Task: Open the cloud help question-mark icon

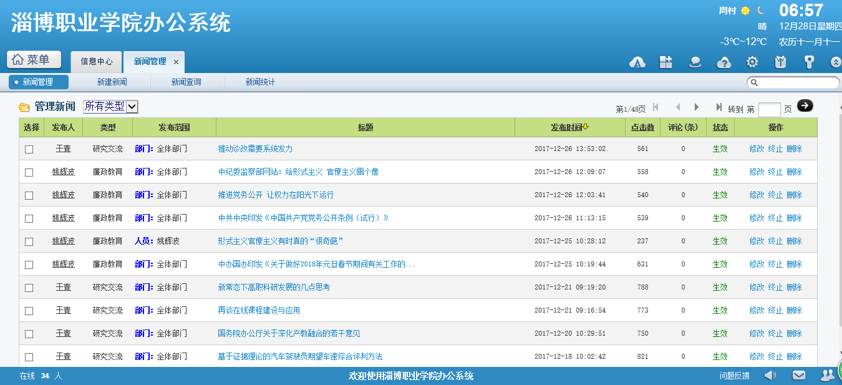Action: coord(723,62)
